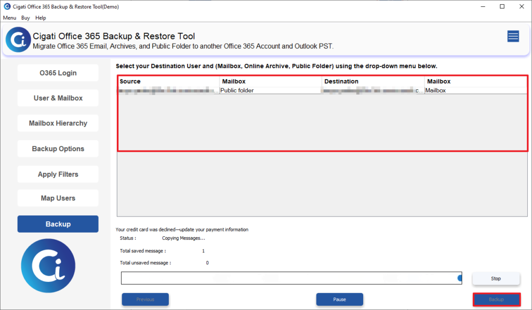
Task: Click the Destination column header
Action: tap(373, 82)
